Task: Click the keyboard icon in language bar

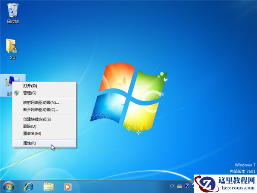Action: coord(179,186)
